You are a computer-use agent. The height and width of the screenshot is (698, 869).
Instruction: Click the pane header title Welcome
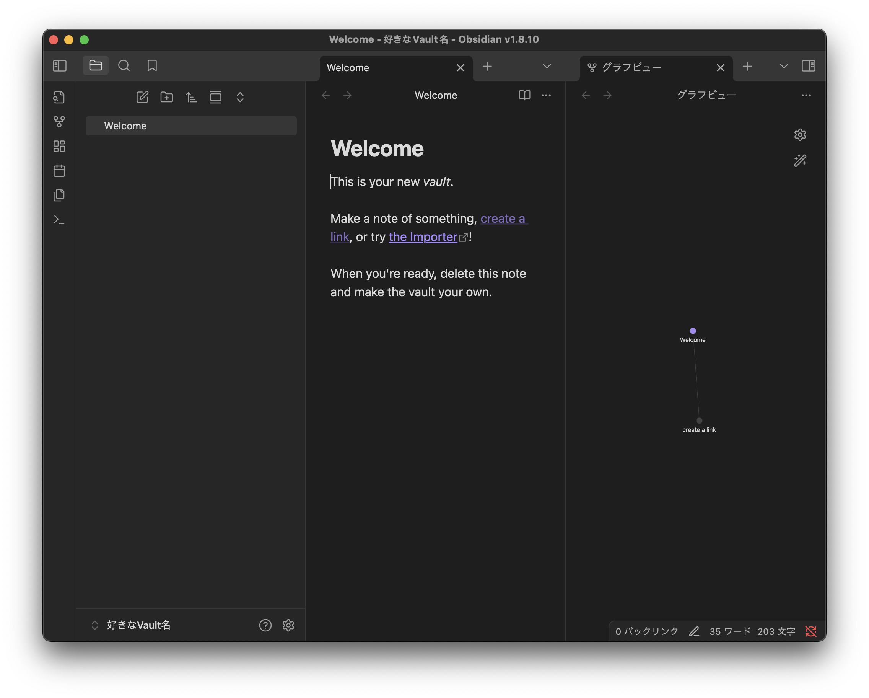436,95
